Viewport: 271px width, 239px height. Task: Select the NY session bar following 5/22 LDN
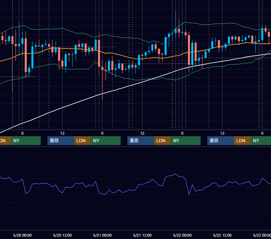261,141
